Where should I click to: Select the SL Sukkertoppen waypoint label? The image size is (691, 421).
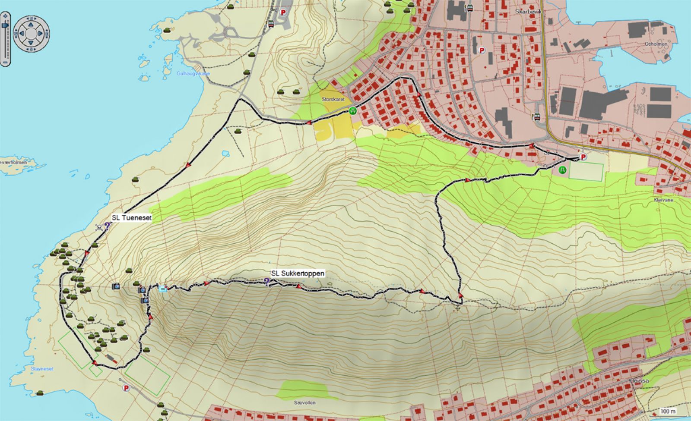click(298, 273)
